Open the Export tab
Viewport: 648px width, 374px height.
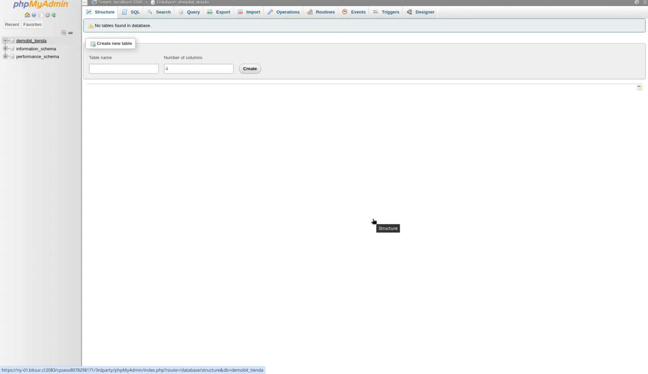tap(219, 12)
